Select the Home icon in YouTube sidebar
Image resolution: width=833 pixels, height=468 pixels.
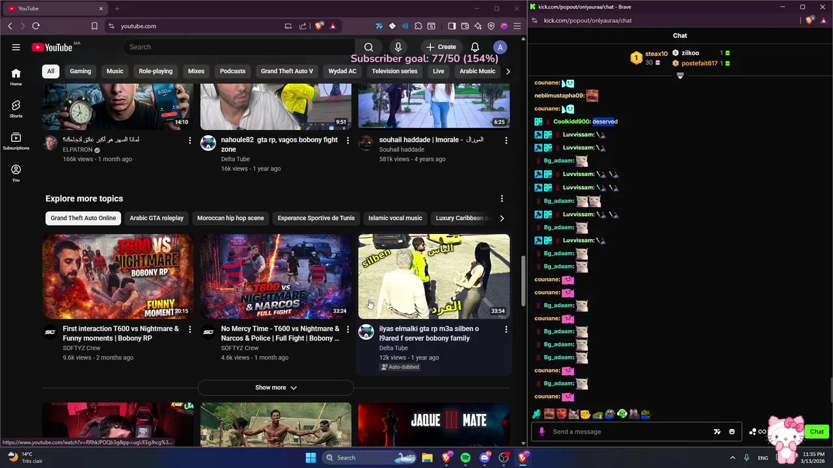click(x=16, y=77)
